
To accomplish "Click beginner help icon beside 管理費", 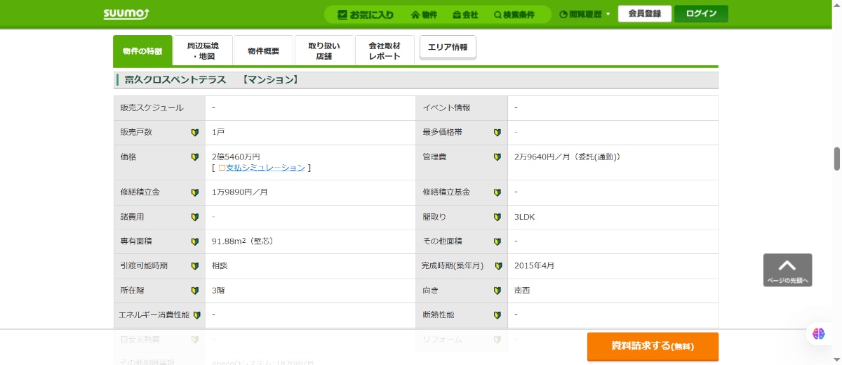I will point(497,157).
